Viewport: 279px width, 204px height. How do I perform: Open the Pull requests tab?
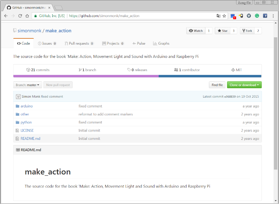(79, 43)
